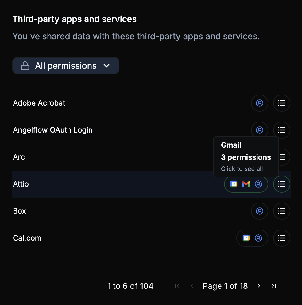Click Angelflow OAuth Login account icon
The image size is (302, 305).
pos(260,130)
